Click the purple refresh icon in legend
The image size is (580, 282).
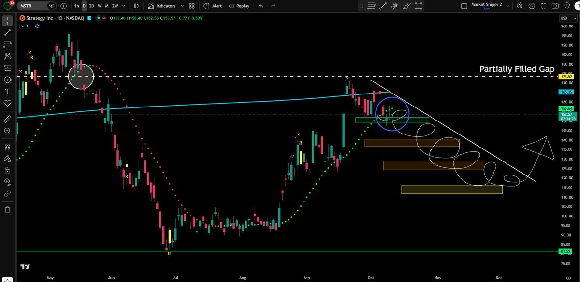37,26
